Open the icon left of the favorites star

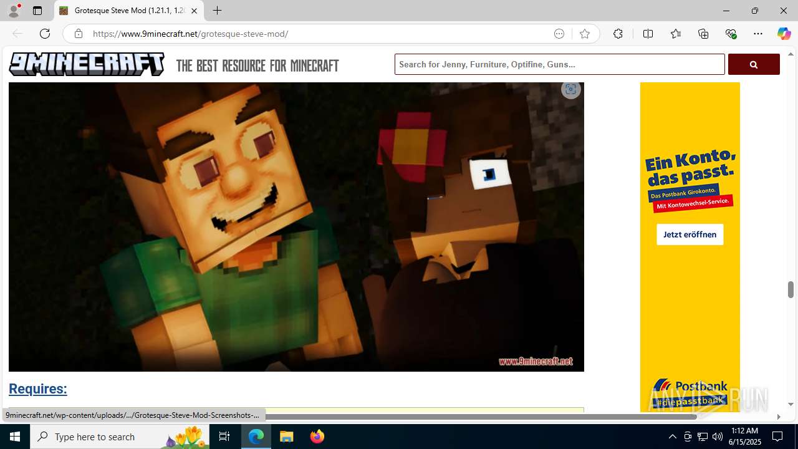coord(559,34)
